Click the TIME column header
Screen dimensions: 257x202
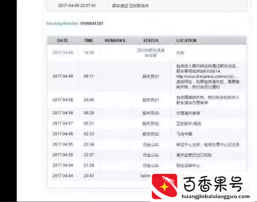88,41
